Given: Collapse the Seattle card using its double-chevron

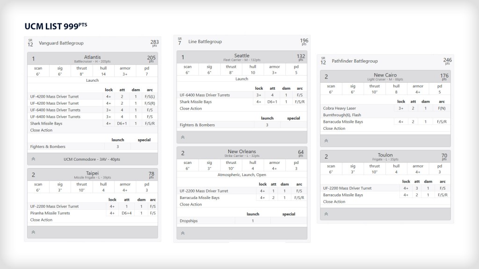Looking at the screenshot, I should pyautogui.click(x=183, y=137).
